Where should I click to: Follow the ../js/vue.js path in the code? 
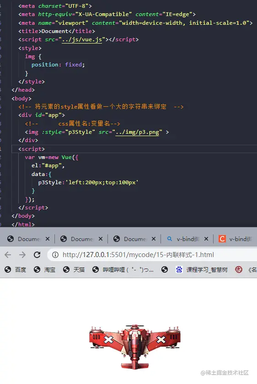coord(82,39)
